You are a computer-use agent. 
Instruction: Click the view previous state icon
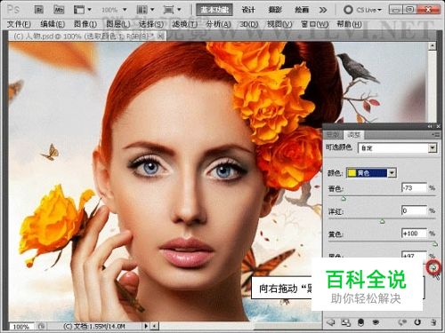click(402, 322)
